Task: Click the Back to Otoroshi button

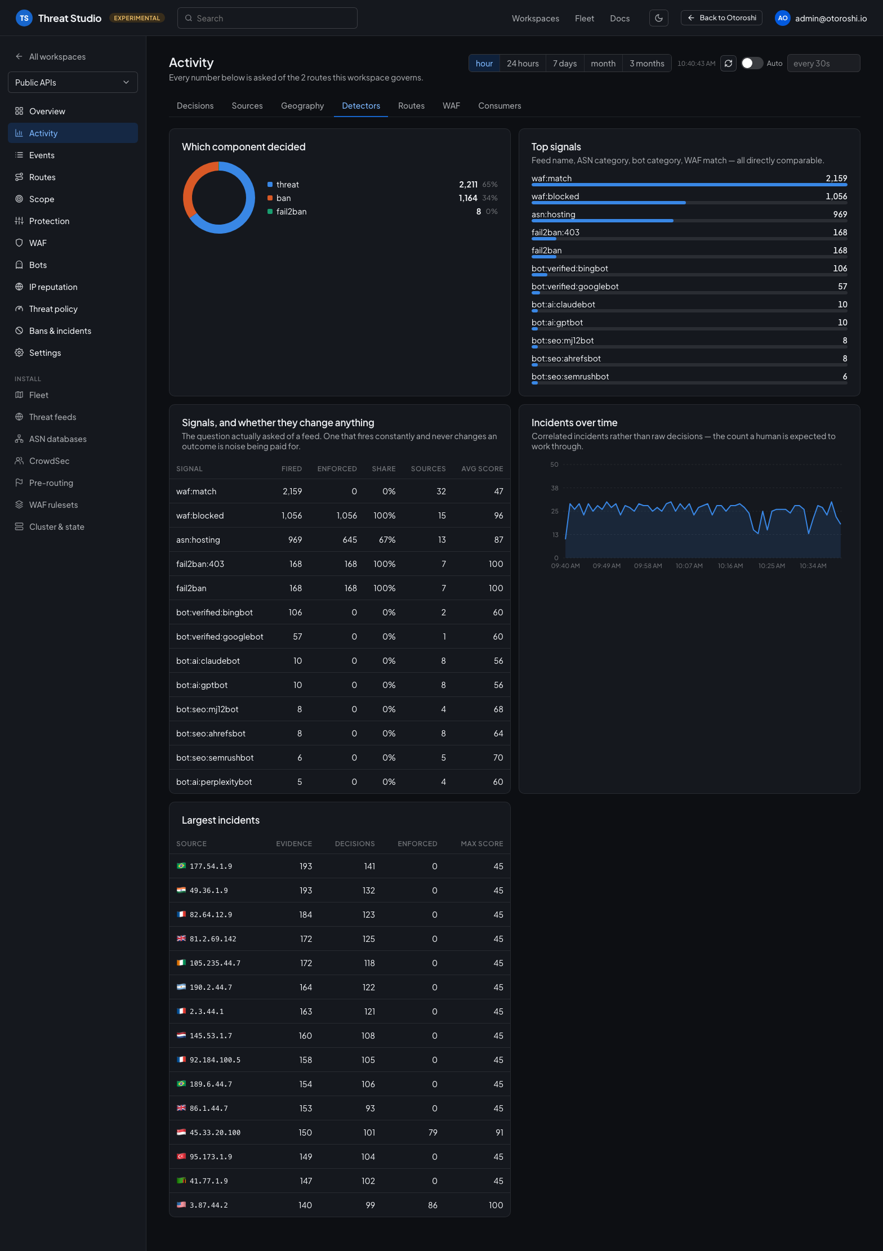Action: point(721,18)
